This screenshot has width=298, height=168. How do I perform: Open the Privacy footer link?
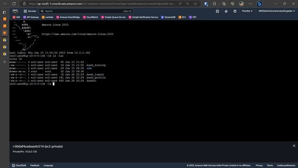point(259,165)
